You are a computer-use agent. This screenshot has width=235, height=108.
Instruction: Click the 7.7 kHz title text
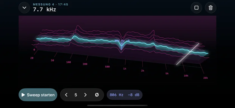tap(44, 9)
